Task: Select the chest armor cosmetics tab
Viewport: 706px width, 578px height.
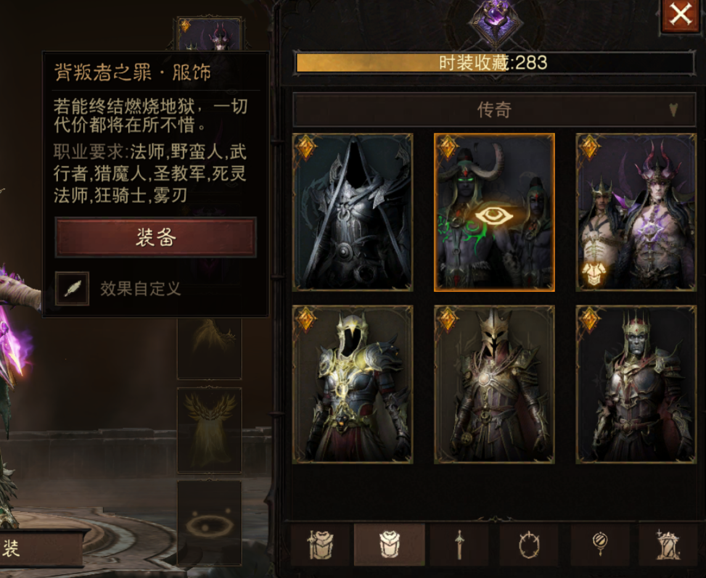Action: point(389,544)
